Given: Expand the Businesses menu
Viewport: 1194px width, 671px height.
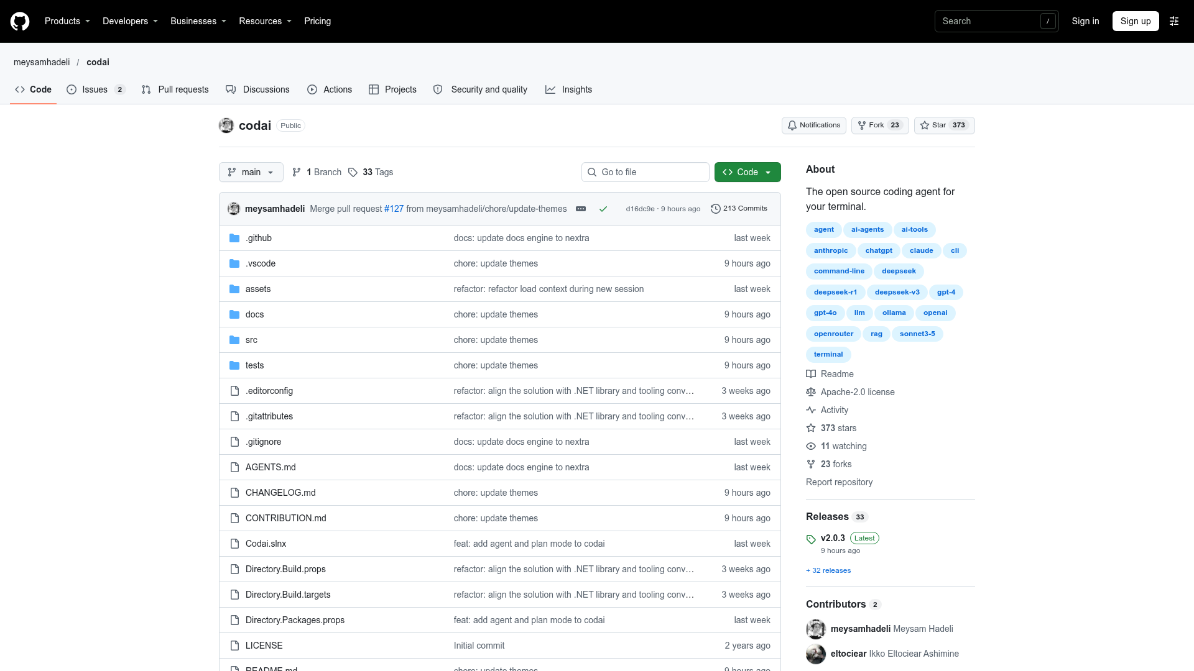Looking at the screenshot, I should click(x=198, y=21).
